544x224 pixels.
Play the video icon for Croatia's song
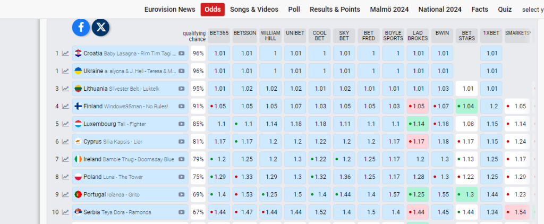click(181, 54)
